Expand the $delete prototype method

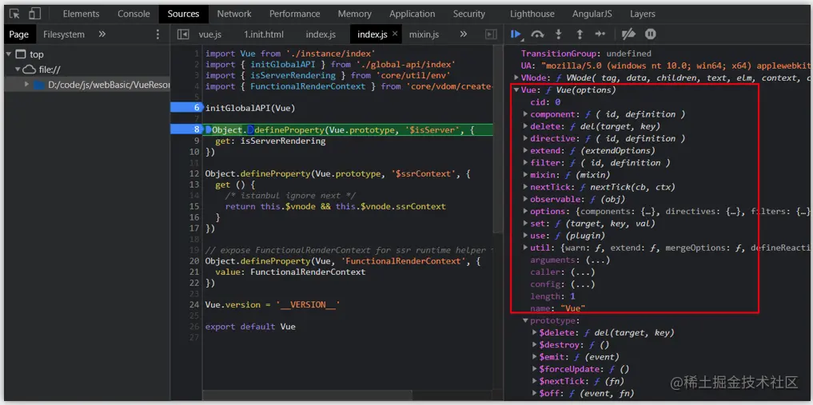pos(535,332)
